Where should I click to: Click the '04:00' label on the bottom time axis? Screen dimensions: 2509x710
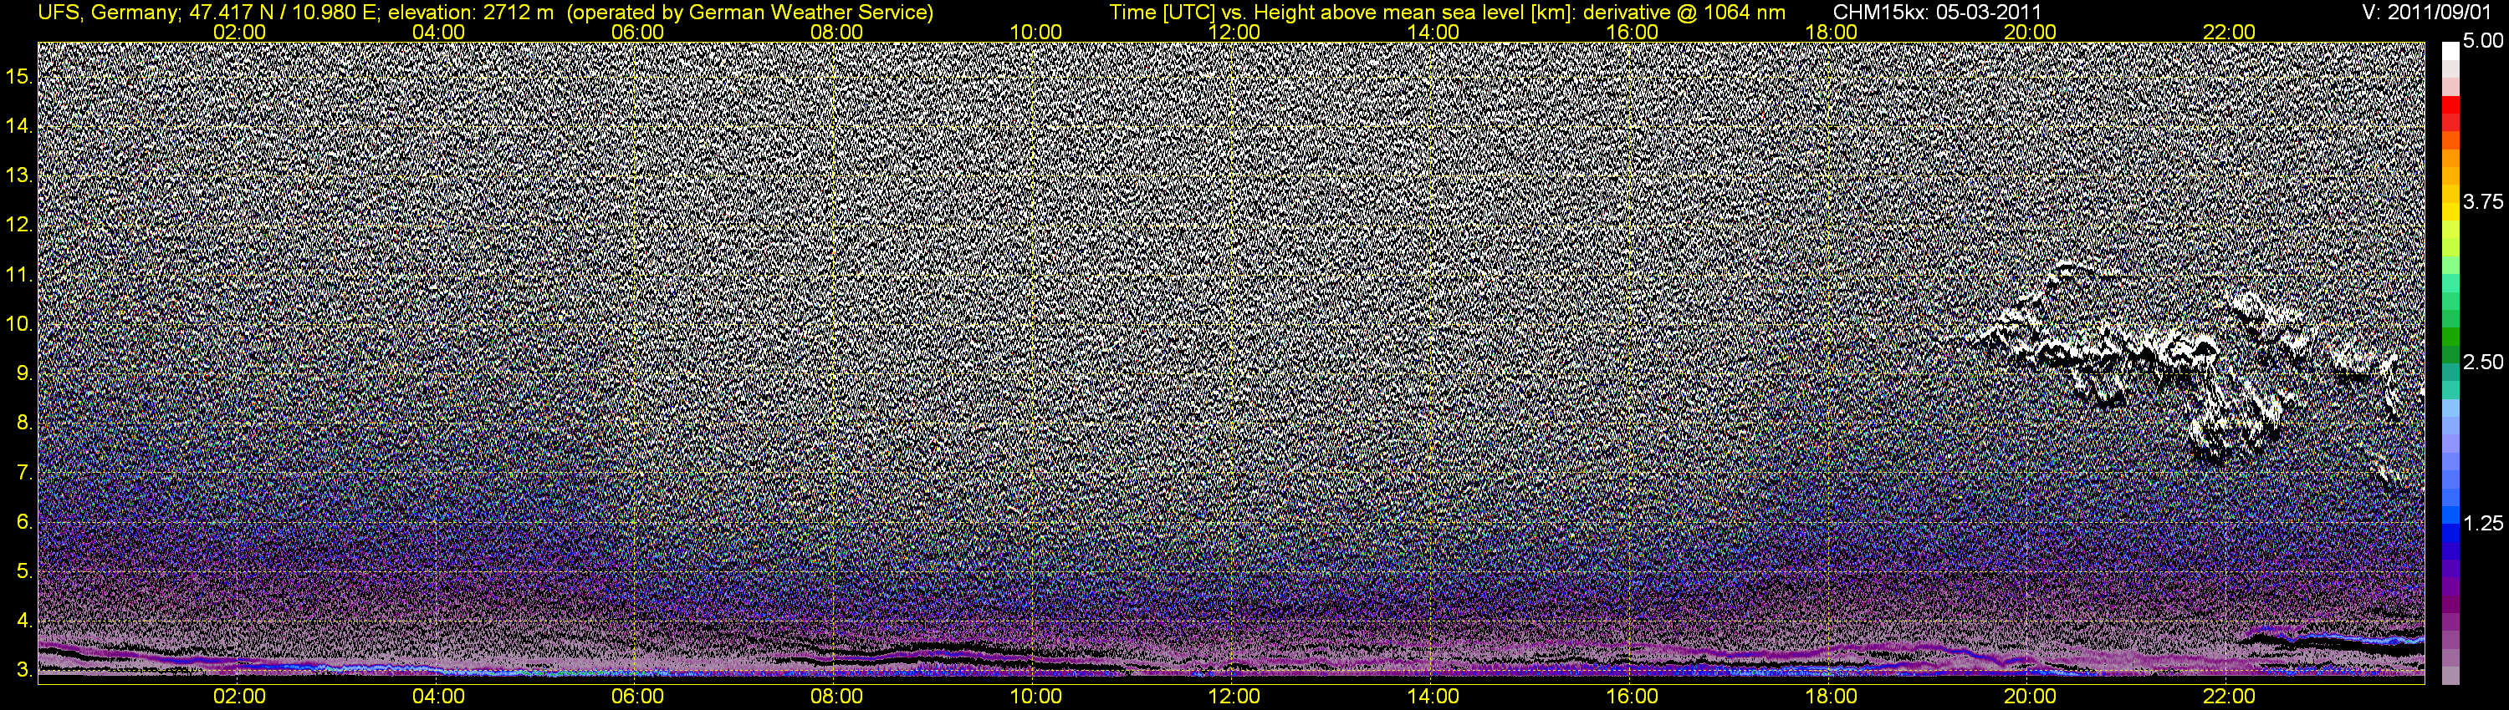pos(438,697)
